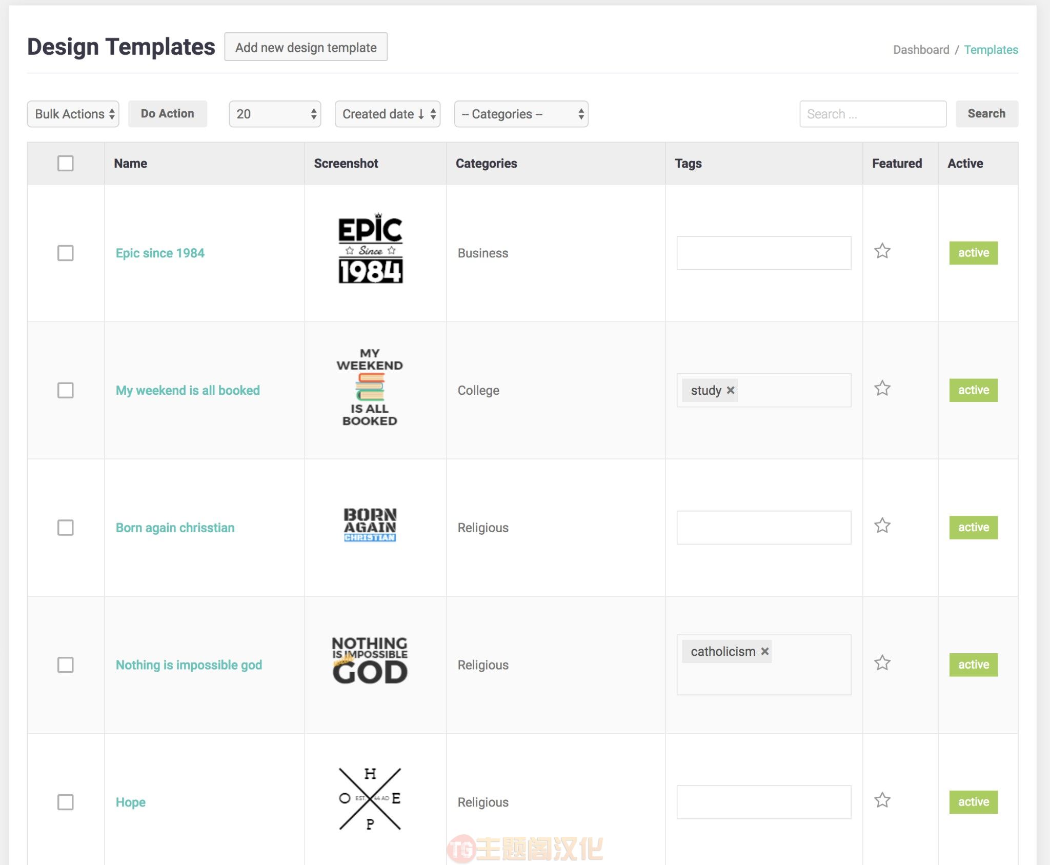Open the items per page dropdown showing 20
1050x865 pixels.
[x=275, y=114]
